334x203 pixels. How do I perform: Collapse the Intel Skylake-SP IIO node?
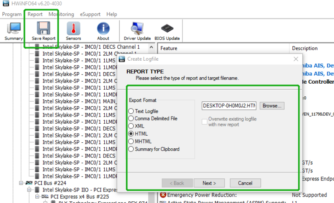[29, 190]
